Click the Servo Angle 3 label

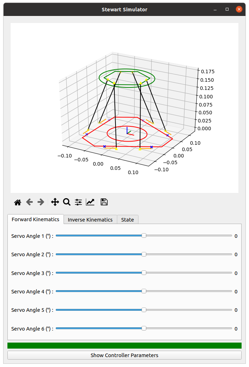click(32, 273)
